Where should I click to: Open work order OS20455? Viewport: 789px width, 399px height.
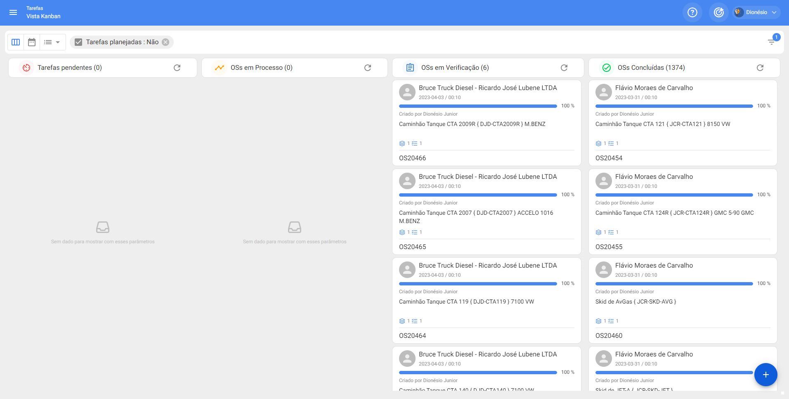pos(609,247)
